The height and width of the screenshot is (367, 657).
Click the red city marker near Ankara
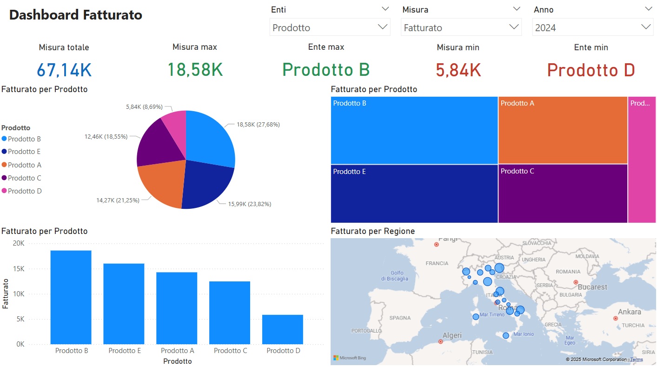tap(616, 319)
